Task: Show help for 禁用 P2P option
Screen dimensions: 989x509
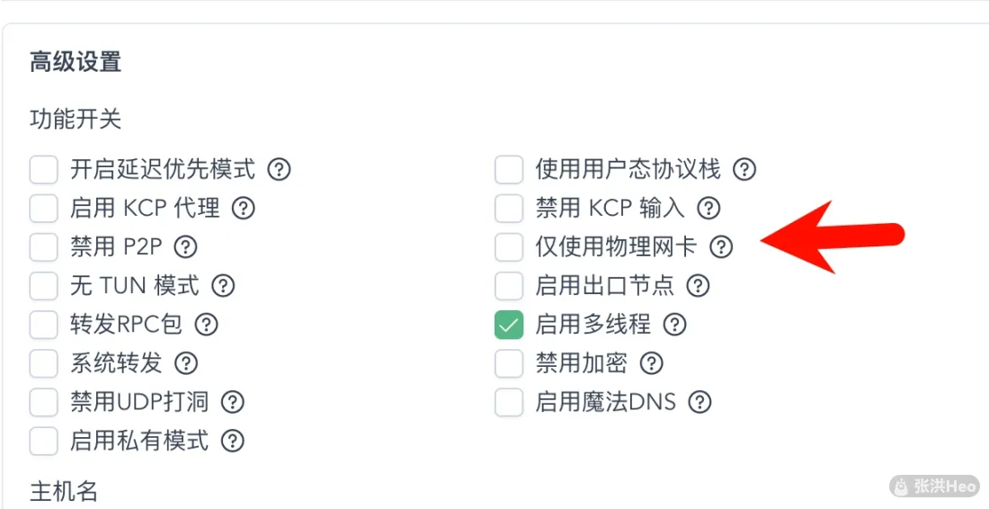Action: point(185,246)
